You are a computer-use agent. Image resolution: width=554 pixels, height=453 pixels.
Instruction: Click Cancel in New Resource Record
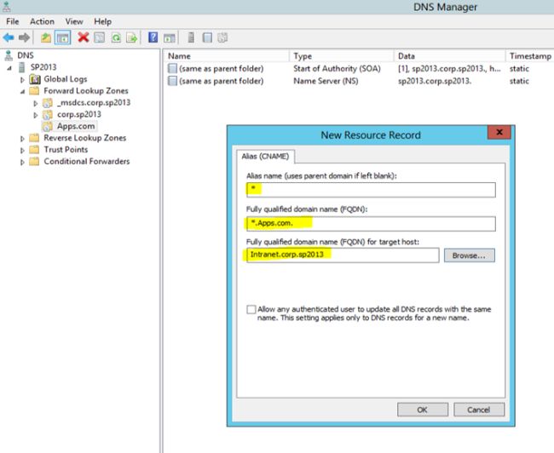pos(479,410)
